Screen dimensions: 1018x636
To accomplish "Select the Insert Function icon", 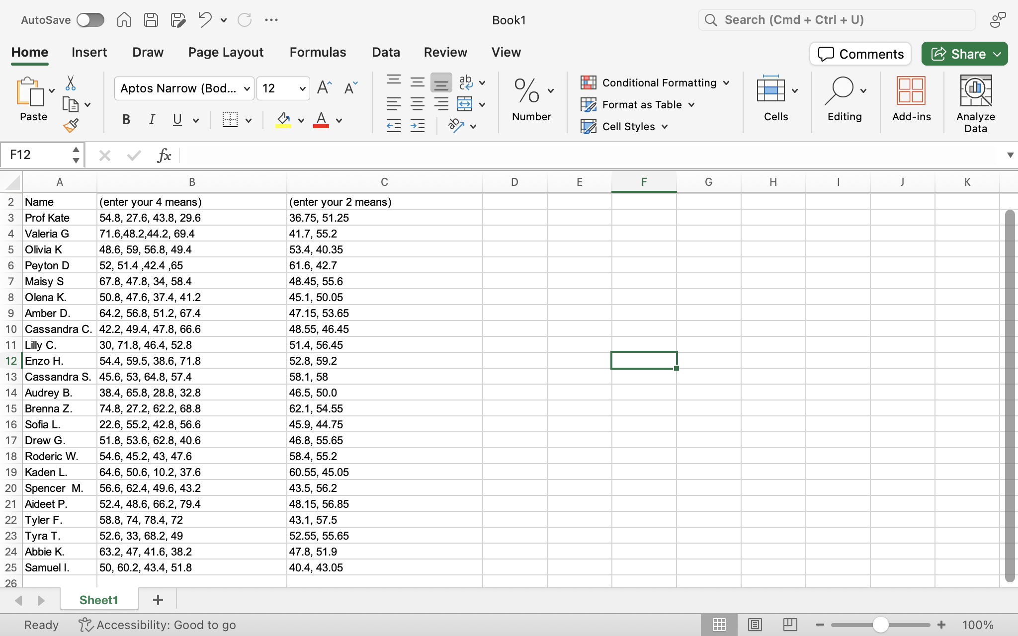I will (x=164, y=155).
